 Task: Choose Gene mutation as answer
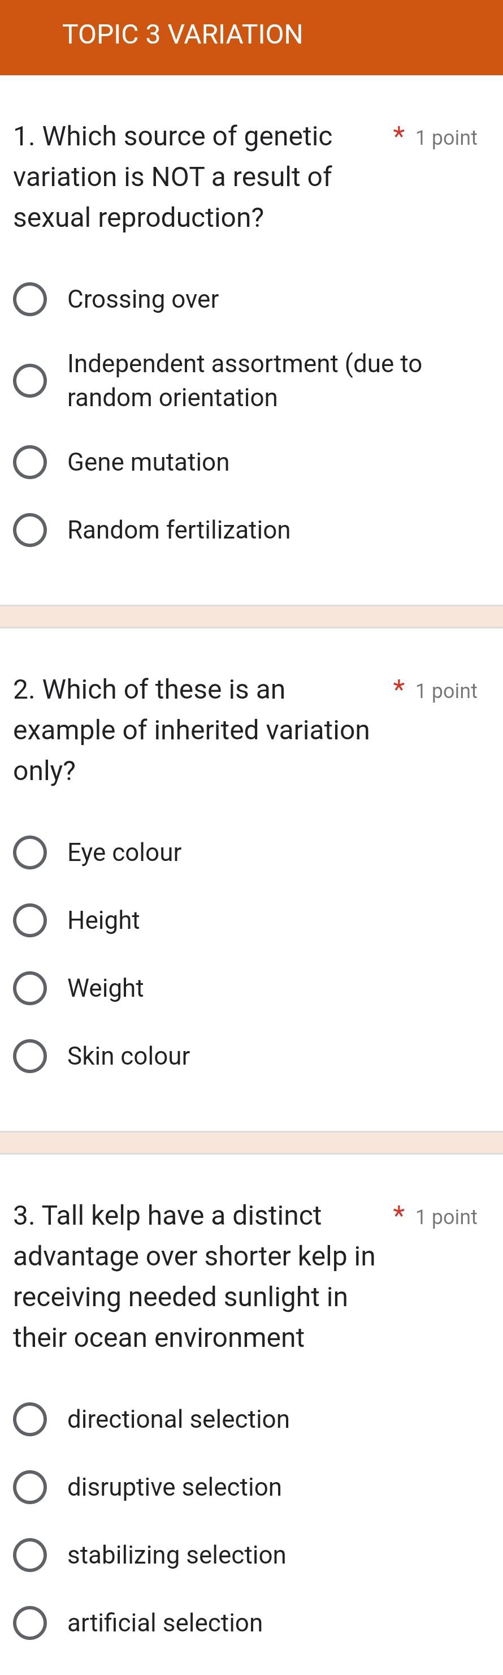tap(30, 463)
